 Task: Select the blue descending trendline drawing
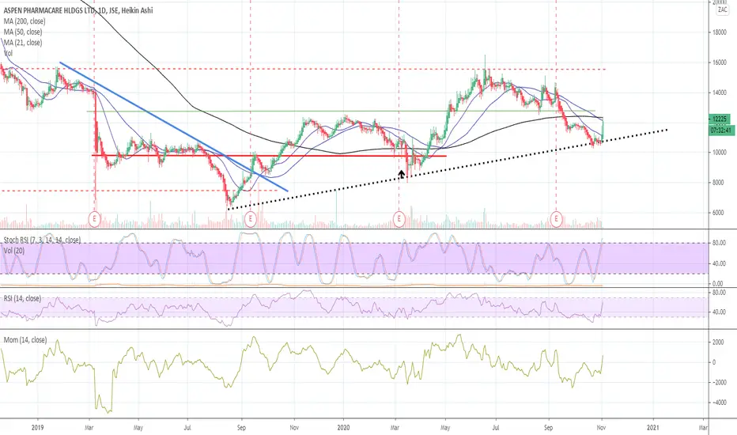pyautogui.click(x=174, y=127)
